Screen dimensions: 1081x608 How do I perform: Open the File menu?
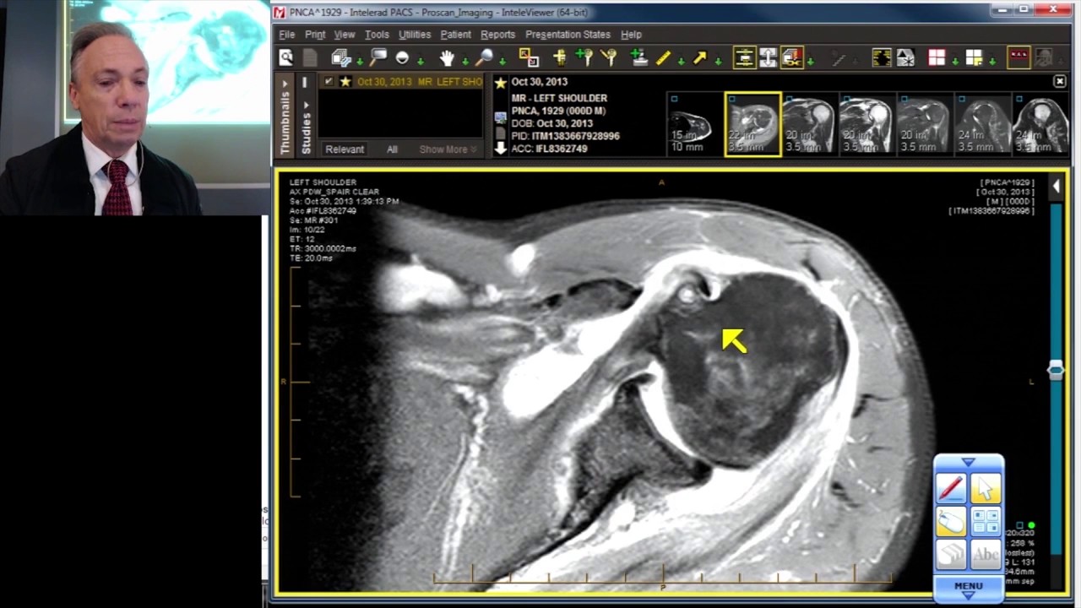click(x=287, y=35)
